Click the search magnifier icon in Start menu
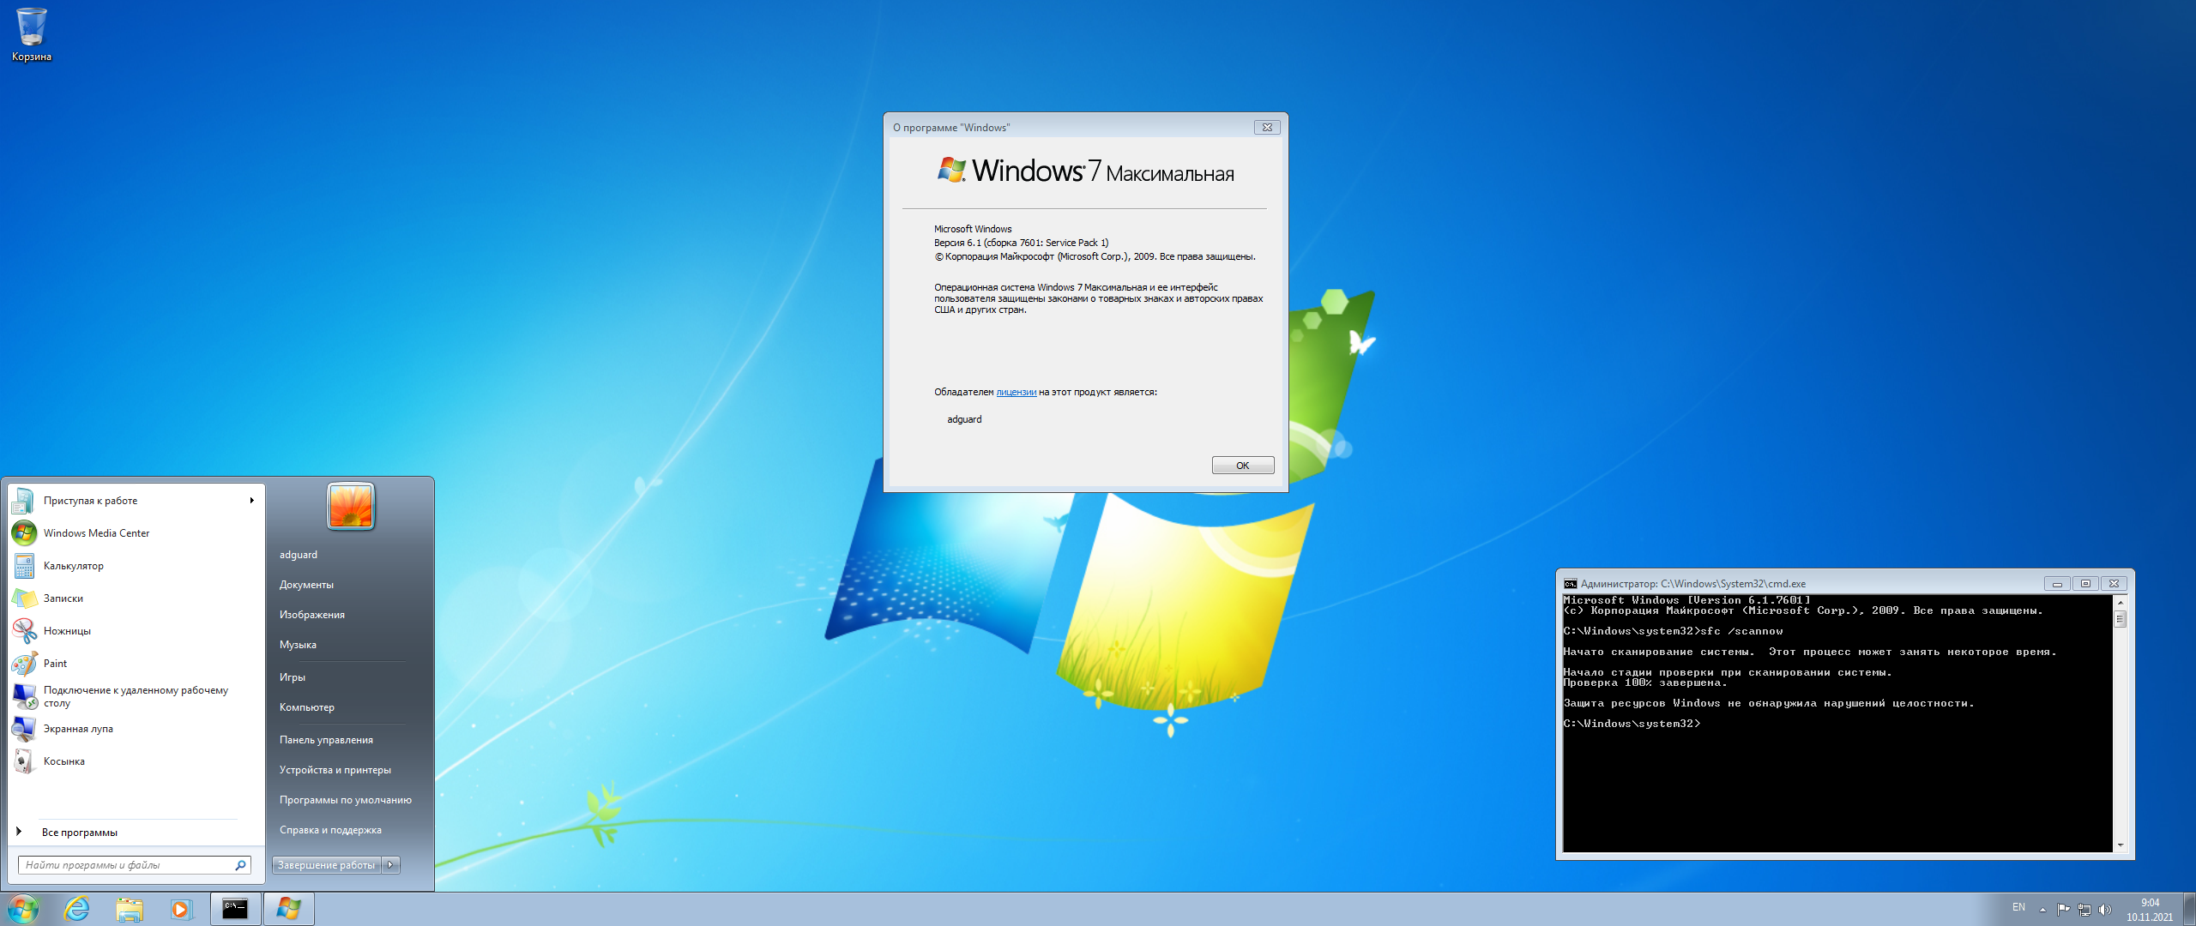The height and width of the screenshot is (926, 2196). (241, 865)
